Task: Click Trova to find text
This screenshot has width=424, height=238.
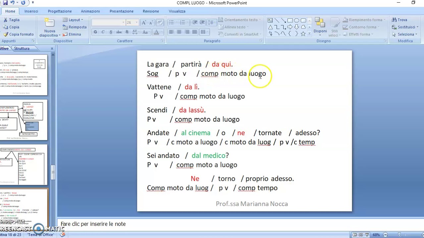Action: tap(399, 20)
